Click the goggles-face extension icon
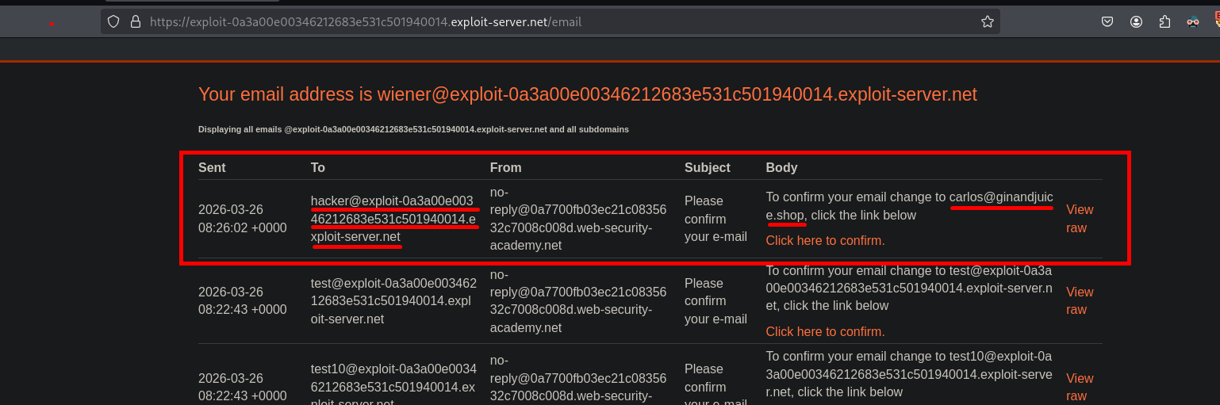 coord(1193,22)
